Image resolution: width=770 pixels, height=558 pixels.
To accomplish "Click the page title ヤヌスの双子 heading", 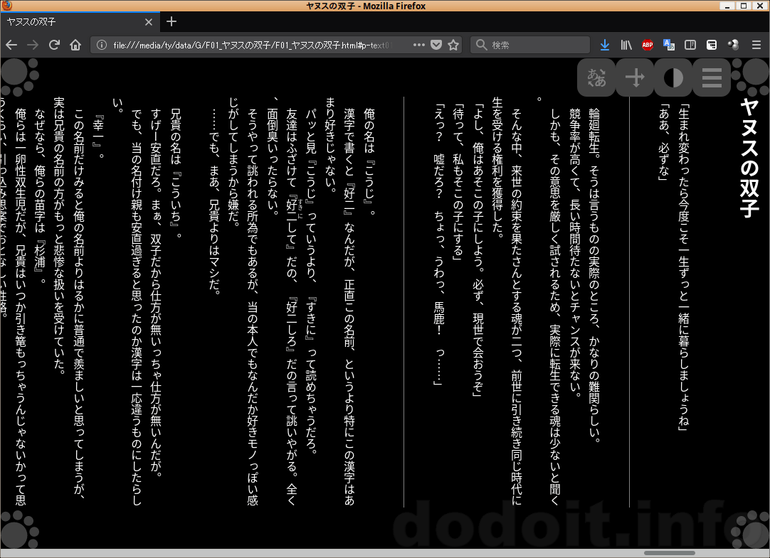I will (x=749, y=158).
